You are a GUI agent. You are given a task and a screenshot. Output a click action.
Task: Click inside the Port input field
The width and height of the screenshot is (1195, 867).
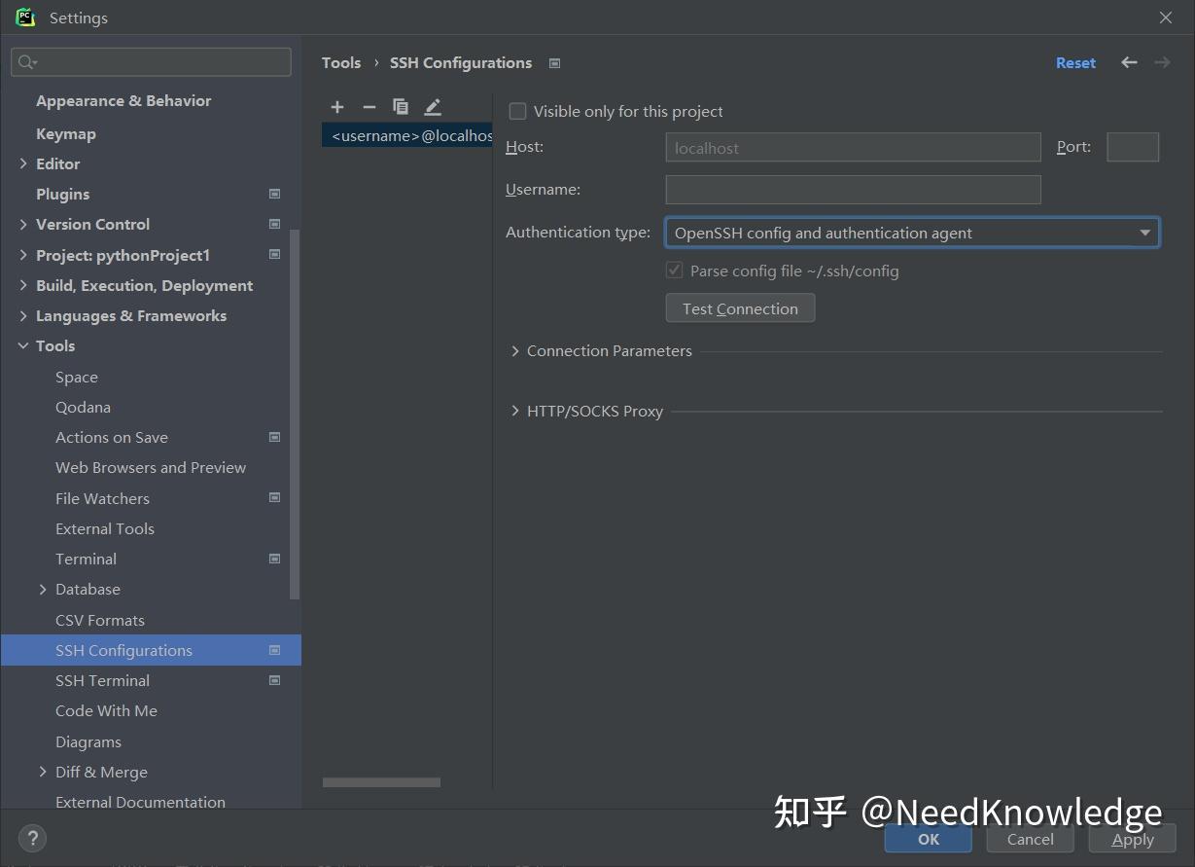[1132, 147]
